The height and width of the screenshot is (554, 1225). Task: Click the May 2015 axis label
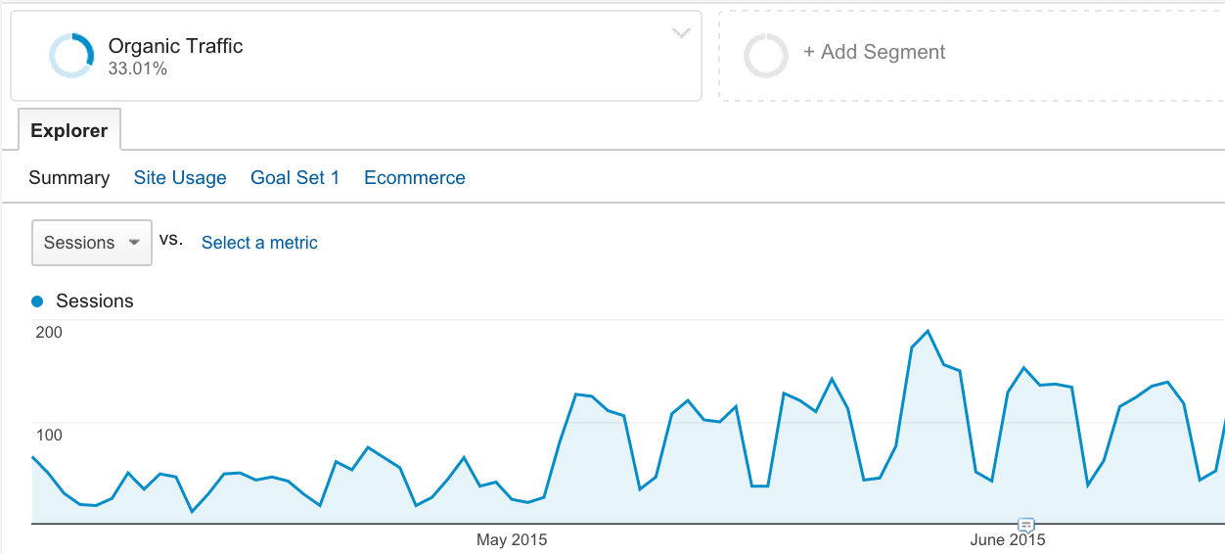[512, 540]
